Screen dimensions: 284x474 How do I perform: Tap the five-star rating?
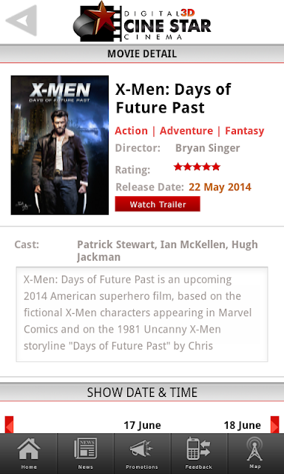(x=197, y=167)
